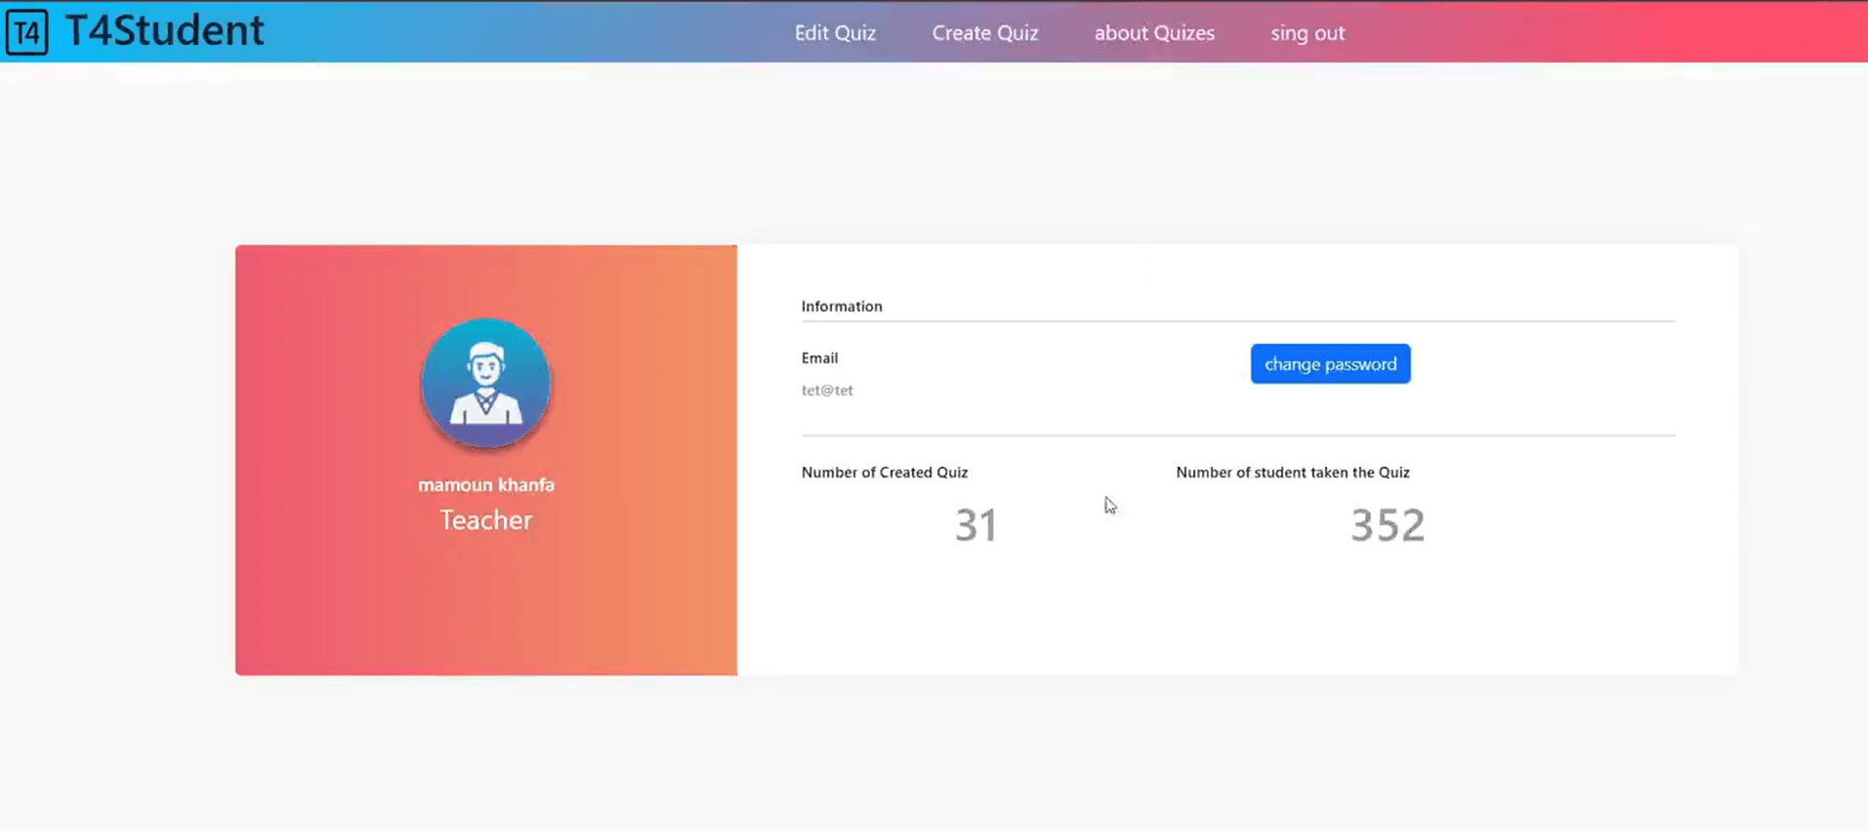Viewport: 1868px width, 831px height.
Task: Open the about Quizes page
Action: pos(1154,32)
